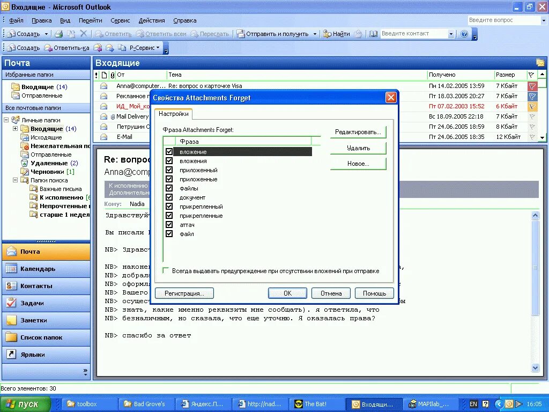Open the Ярлыки shortcuts icon
Image resolution: width=549 pixels, height=412 pixels.
point(11,354)
